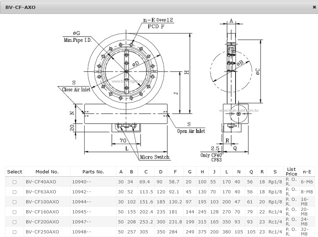
Task: Enable the checkbox for BV-CF160AXO
Action: pyautogui.click(x=15, y=212)
